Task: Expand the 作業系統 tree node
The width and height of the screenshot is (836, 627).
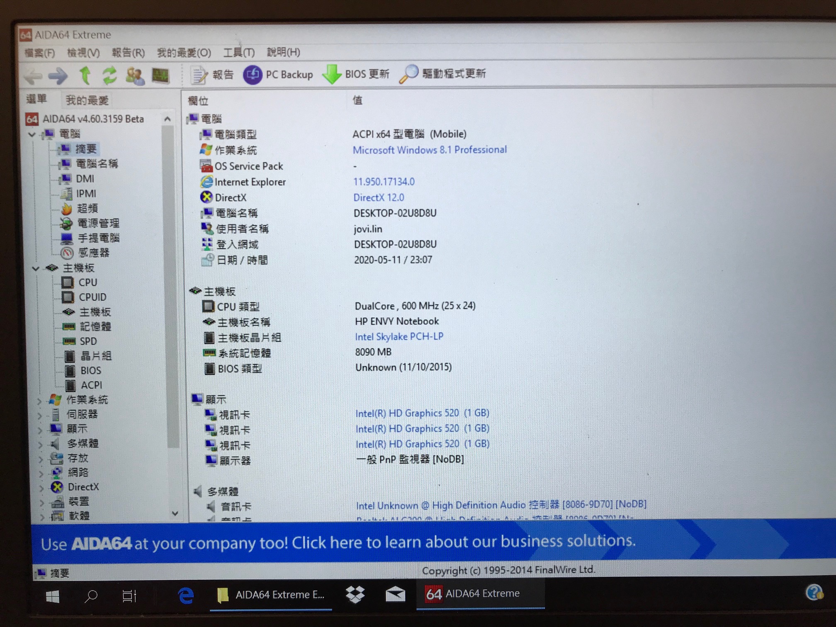Action: (39, 401)
